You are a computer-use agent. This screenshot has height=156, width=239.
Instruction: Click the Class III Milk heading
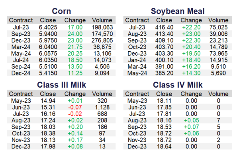click(x=61, y=85)
